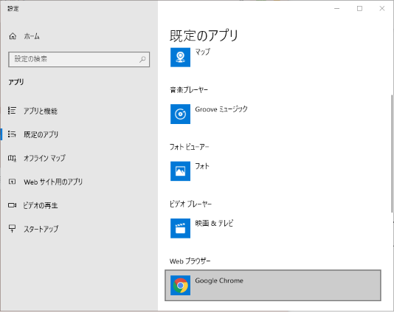Click the オフライン マップ map icon

pyautogui.click(x=12, y=158)
